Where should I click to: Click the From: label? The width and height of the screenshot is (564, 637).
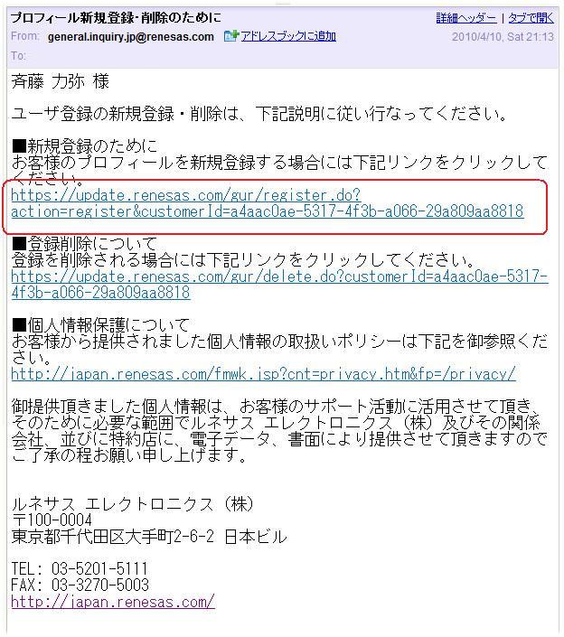(x=24, y=36)
